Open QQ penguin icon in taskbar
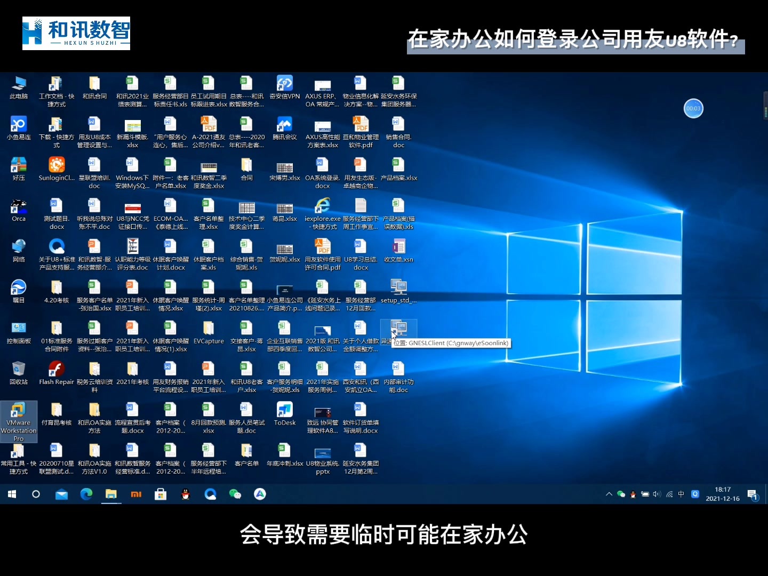 (x=186, y=494)
